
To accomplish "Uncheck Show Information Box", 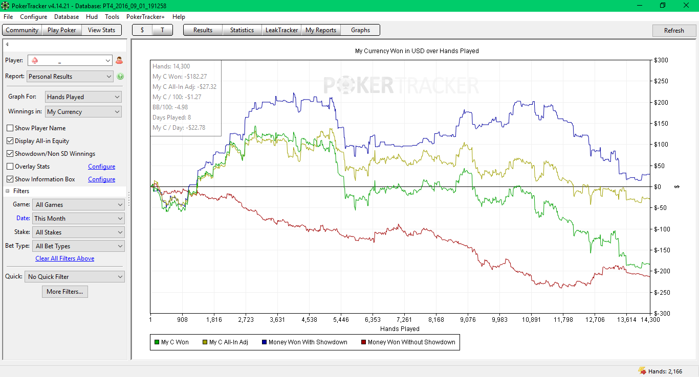I will pos(10,179).
